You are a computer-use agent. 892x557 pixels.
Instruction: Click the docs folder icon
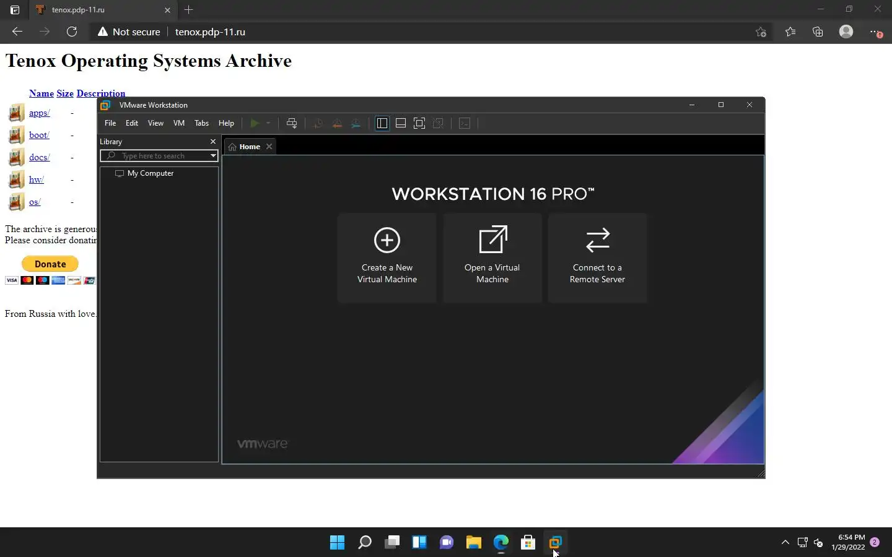coord(16,157)
